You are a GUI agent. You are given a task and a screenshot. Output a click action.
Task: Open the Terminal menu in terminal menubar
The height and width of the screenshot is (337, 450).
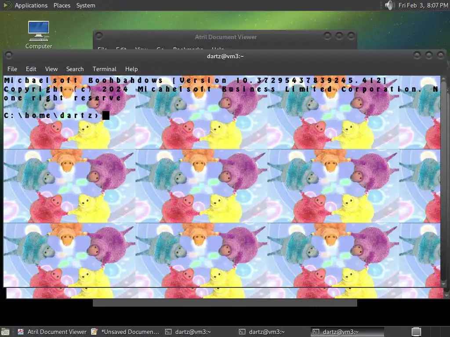[105, 69]
